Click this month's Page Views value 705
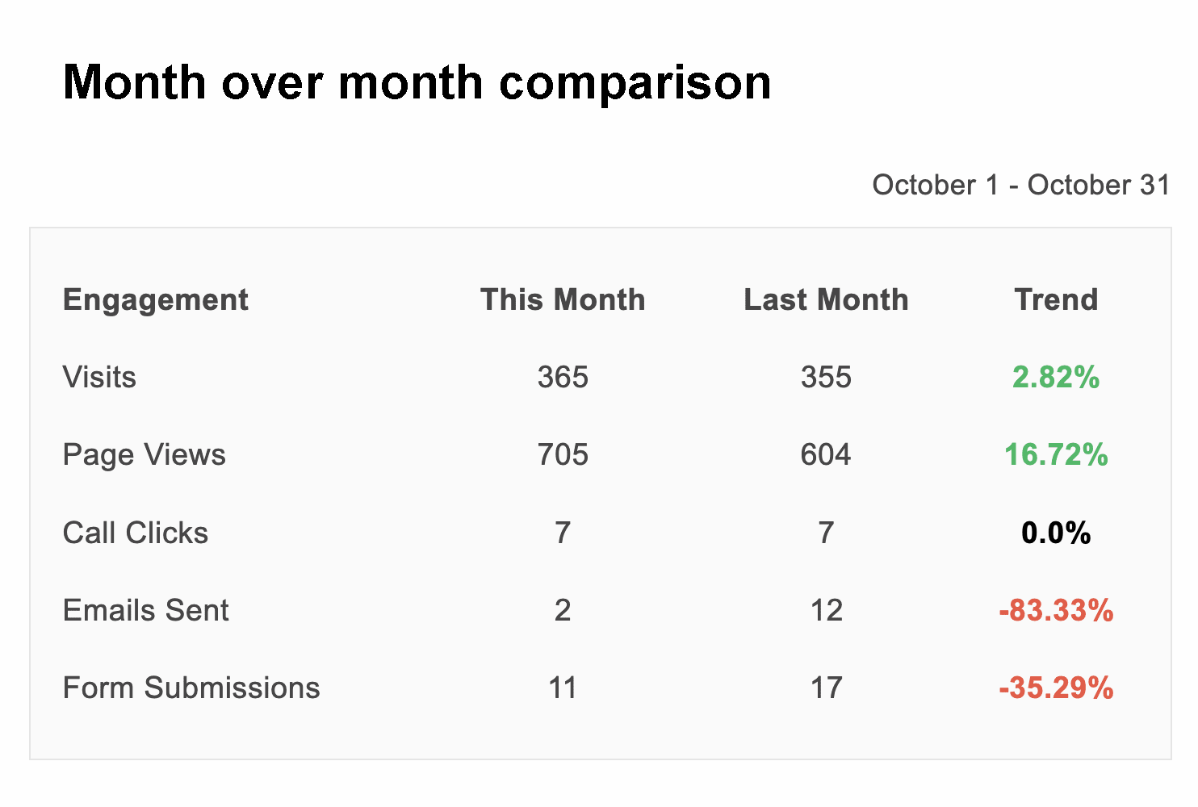Viewport: 1198px width, 807px height. tap(563, 455)
